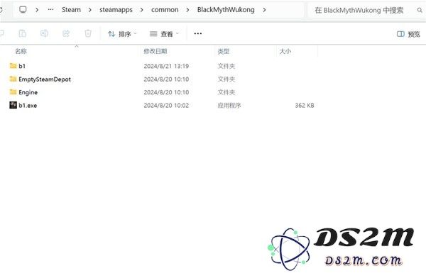The height and width of the screenshot is (273, 426).
Task: Click the b1 folder icon
Action: pyautogui.click(x=13, y=66)
